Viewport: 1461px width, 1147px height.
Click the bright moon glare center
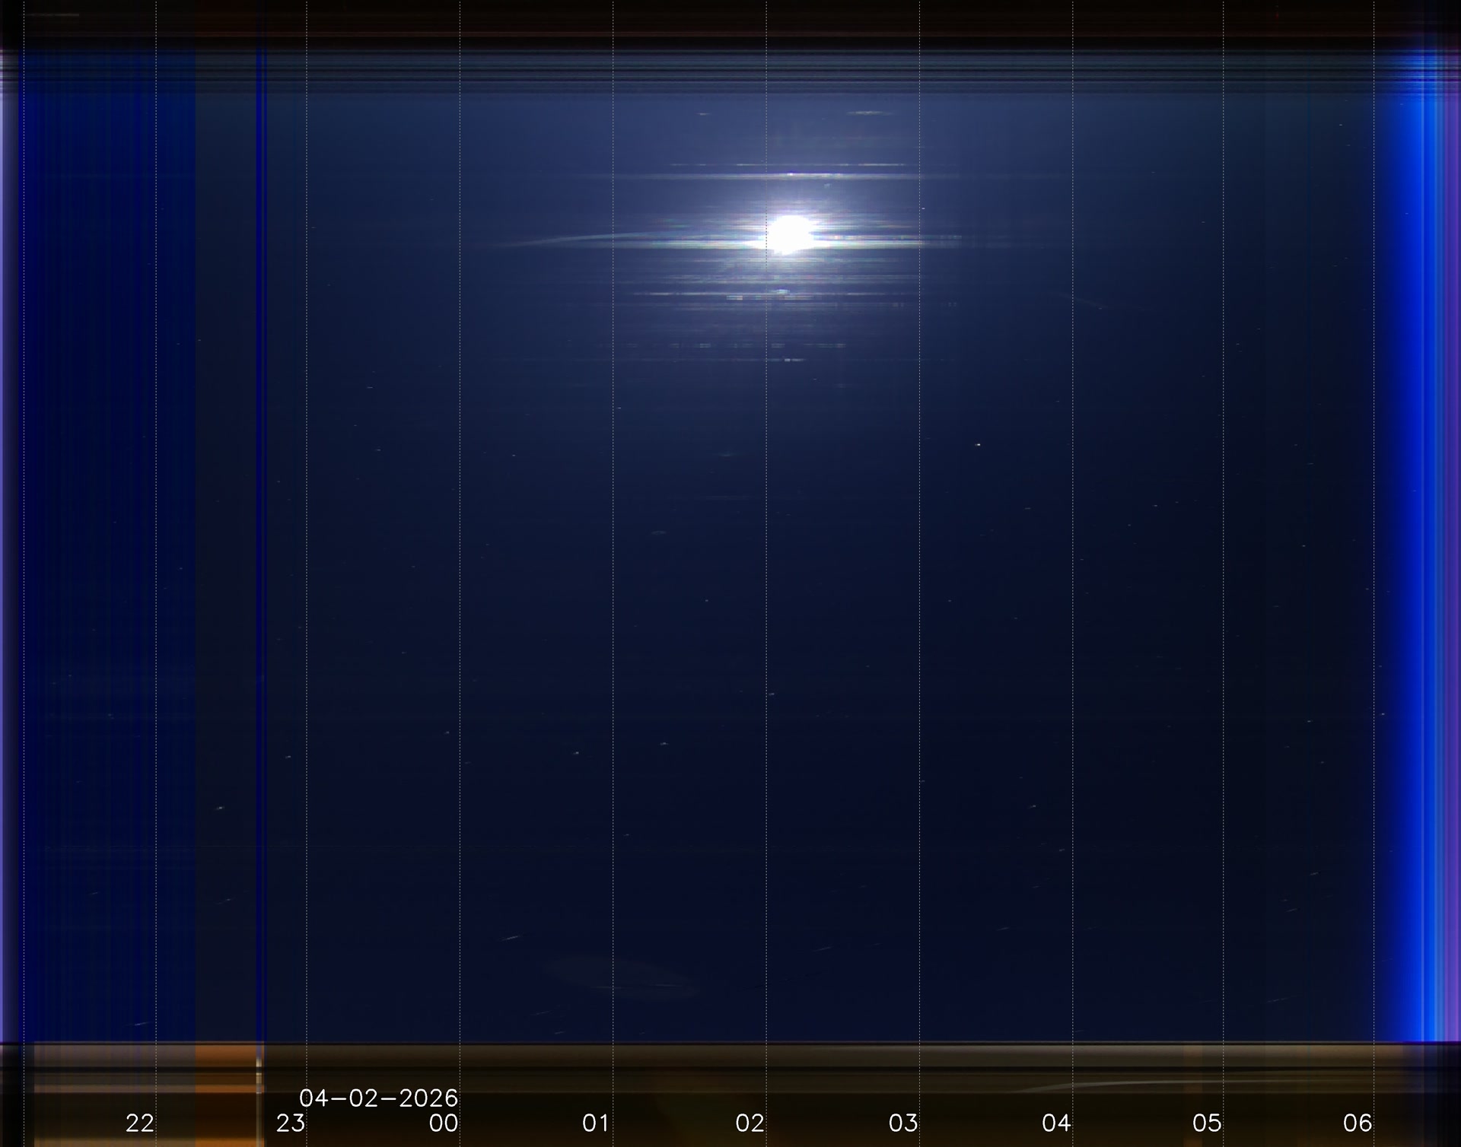790,234
